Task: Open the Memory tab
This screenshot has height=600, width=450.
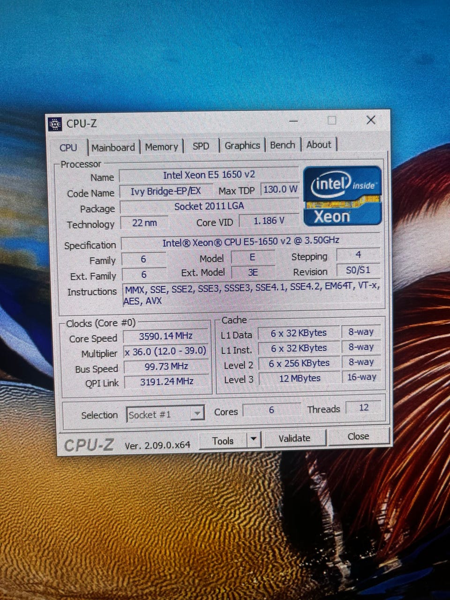Action: [x=161, y=147]
